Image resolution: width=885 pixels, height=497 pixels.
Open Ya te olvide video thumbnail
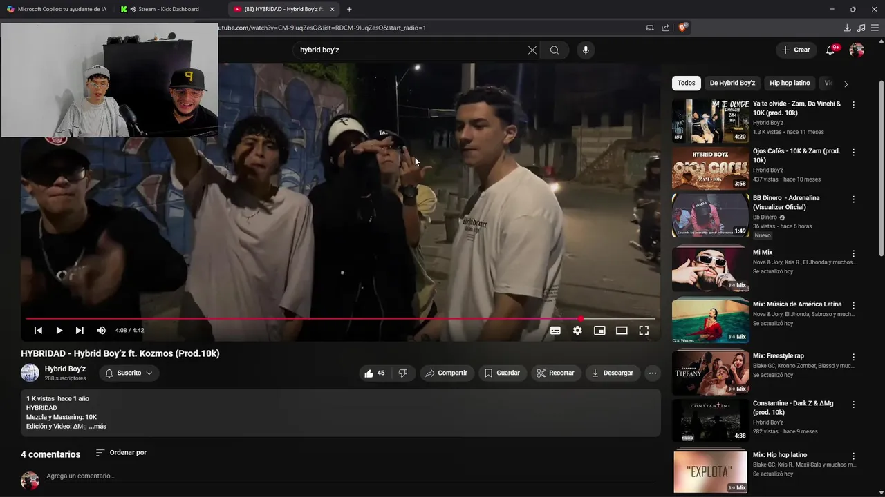(x=710, y=121)
